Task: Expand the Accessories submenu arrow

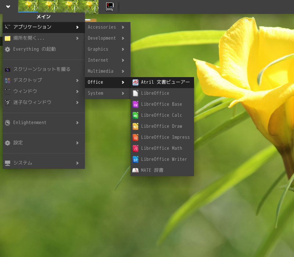Action: pos(123,27)
